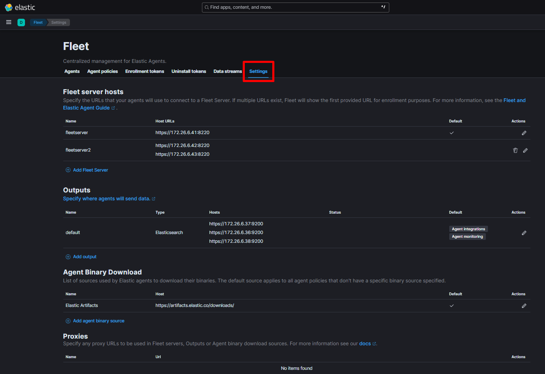Click external link icon after 'send data'
The image size is (545, 374).
pos(154,199)
